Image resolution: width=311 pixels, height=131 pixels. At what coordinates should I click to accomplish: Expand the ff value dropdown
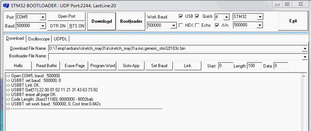226,17
